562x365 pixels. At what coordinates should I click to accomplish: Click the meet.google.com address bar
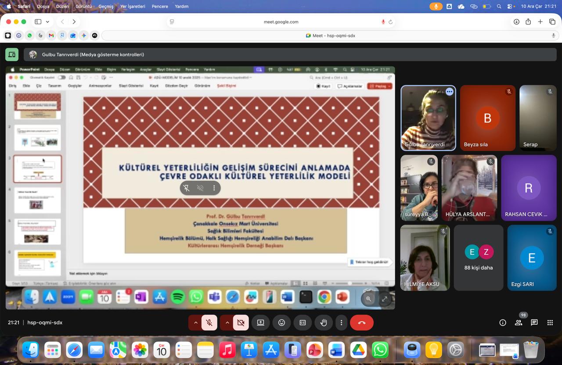tap(281, 22)
